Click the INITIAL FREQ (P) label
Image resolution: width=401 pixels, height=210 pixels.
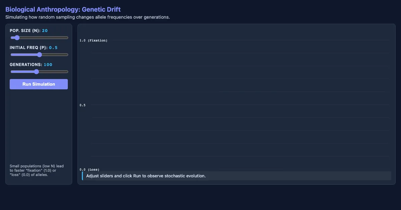click(x=29, y=48)
